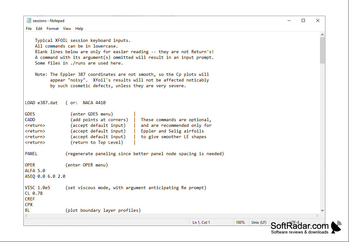This screenshot has height=242, width=349.
Task: Click the 'CL 0.78' line
Action: [x=34, y=193]
